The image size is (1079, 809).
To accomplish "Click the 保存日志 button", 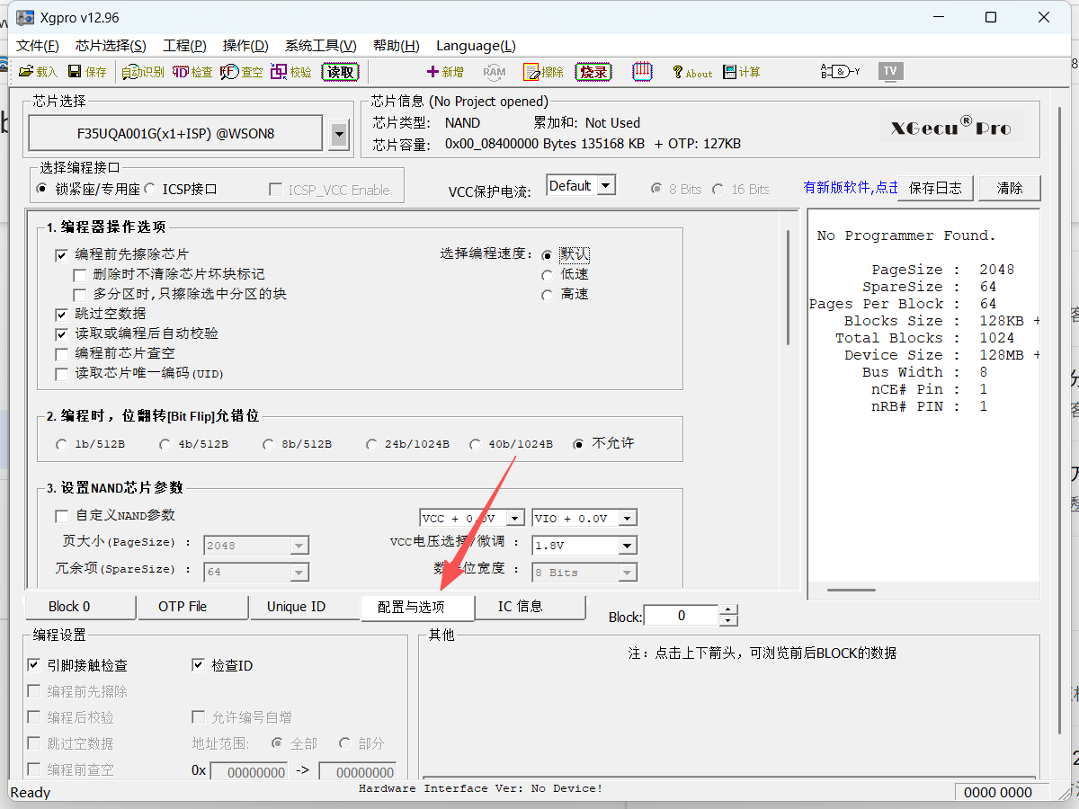I will click(935, 188).
